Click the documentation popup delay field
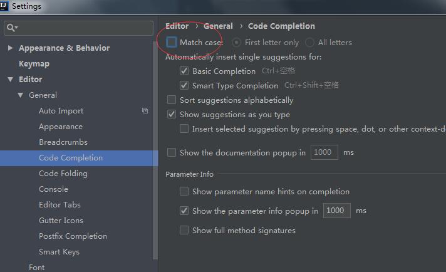Image resolution: width=446 pixels, height=272 pixels. click(x=324, y=152)
